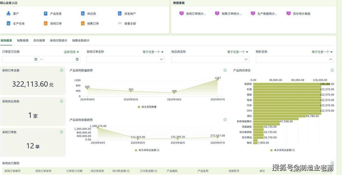Screen dimensions: 342x175
Task: Click the 1267 data point for 2025年07月
Action: pos(217,79)
